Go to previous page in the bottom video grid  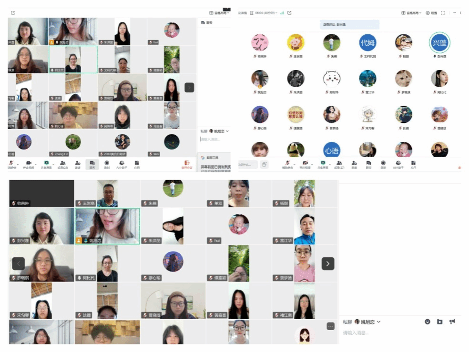tap(18, 263)
